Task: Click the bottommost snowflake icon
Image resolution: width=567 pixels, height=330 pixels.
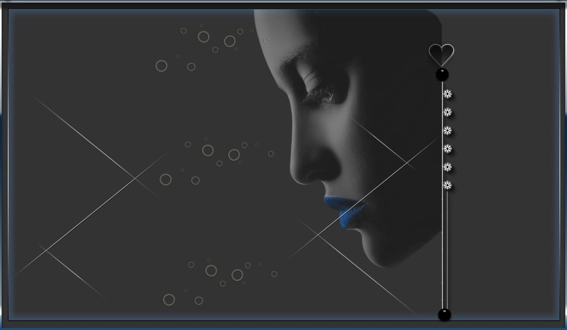Action: tap(447, 185)
